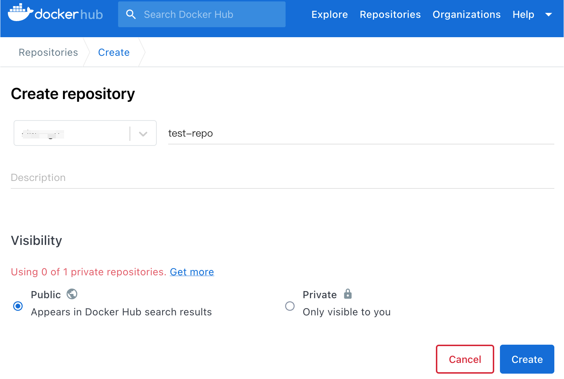564x379 pixels.
Task: Select the Private visibility radio button
Action: click(290, 306)
